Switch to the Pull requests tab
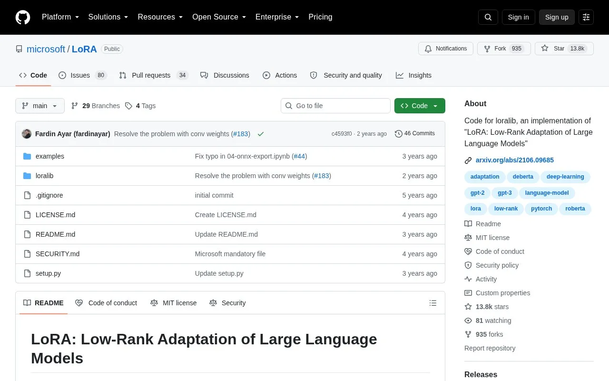The width and height of the screenshot is (609, 381). (154, 75)
